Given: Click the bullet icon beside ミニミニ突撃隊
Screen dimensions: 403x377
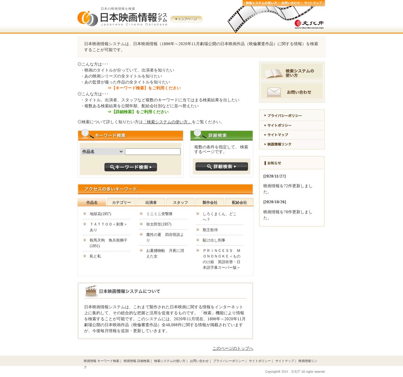Looking at the screenshot, I should click(141, 214).
